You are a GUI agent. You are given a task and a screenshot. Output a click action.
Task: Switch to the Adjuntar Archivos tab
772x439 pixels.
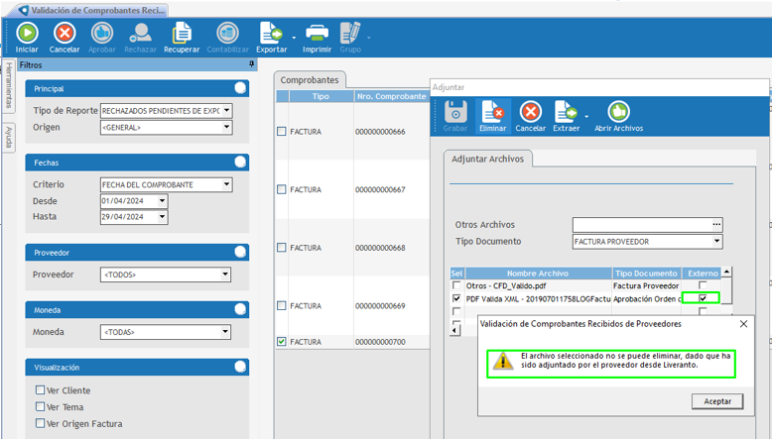(487, 159)
